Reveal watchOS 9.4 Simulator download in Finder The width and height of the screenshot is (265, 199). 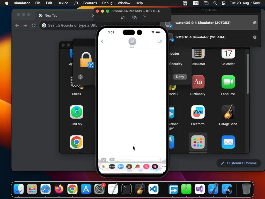tap(255, 23)
